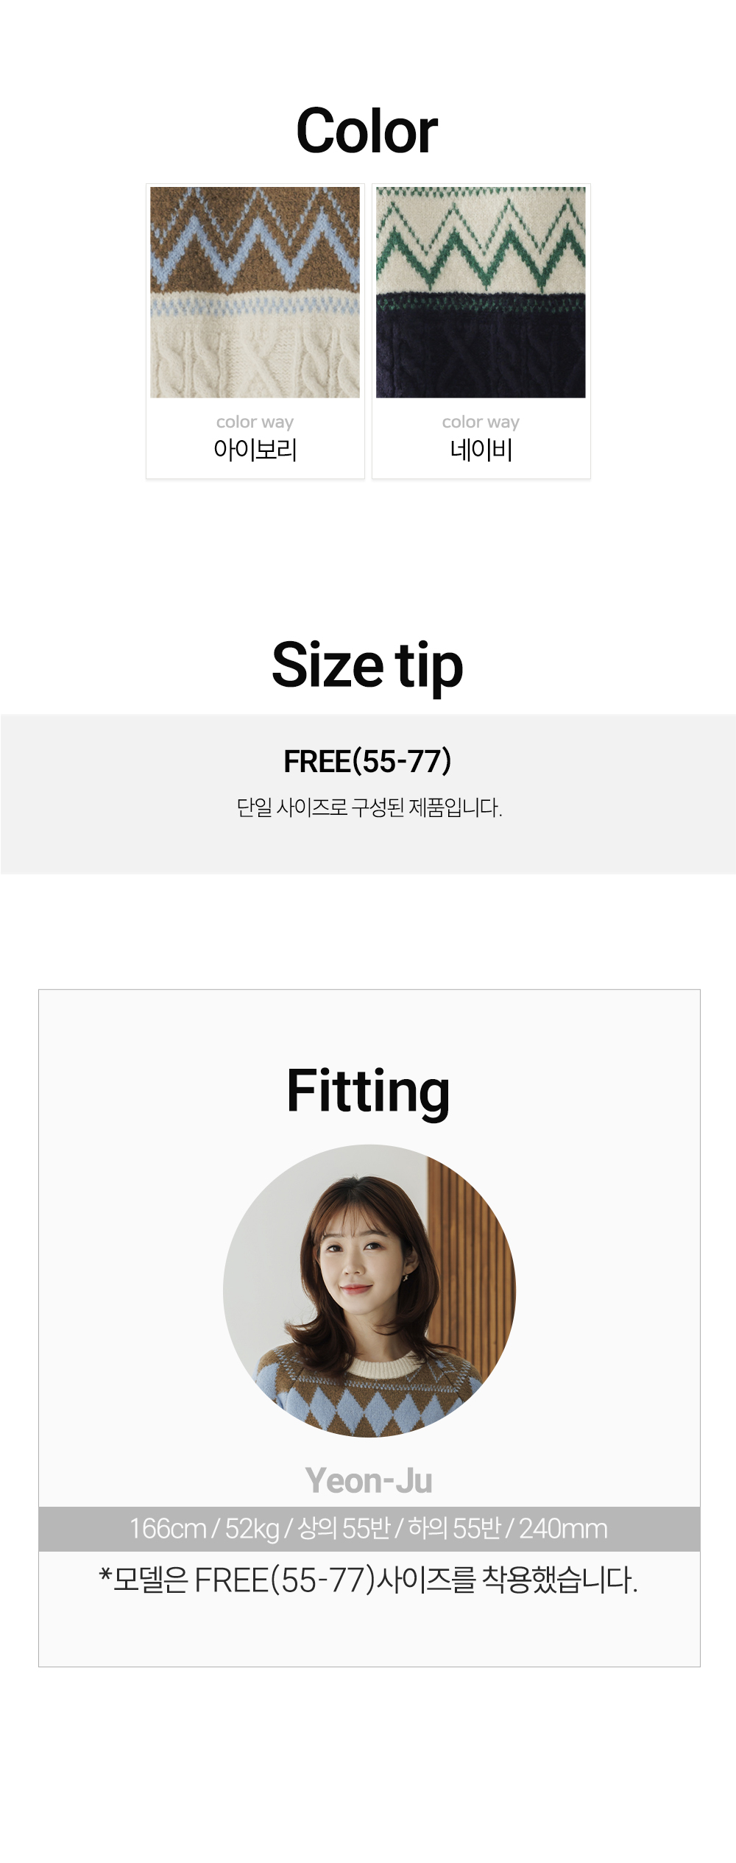The width and height of the screenshot is (736, 1863).
Task: Select the navy sweater color swatch
Action: (x=481, y=292)
